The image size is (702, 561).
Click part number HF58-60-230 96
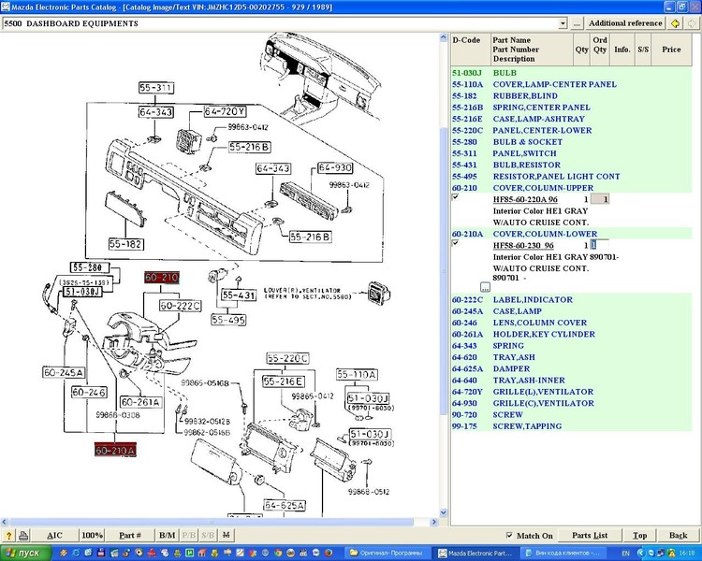pyautogui.click(x=523, y=246)
